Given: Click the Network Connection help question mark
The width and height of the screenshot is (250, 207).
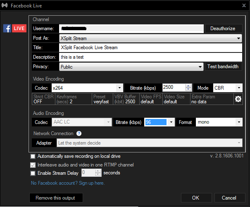Looking at the screenshot, I should pyautogui.click(x=79, y=133).
